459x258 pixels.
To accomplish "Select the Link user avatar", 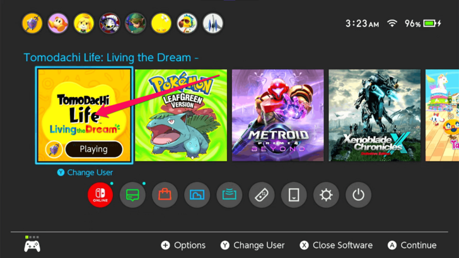I will point(135,23).
